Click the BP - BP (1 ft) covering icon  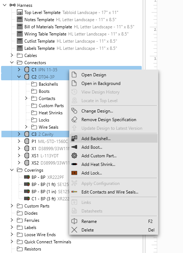pyautogui.click(x=27, y=184)
